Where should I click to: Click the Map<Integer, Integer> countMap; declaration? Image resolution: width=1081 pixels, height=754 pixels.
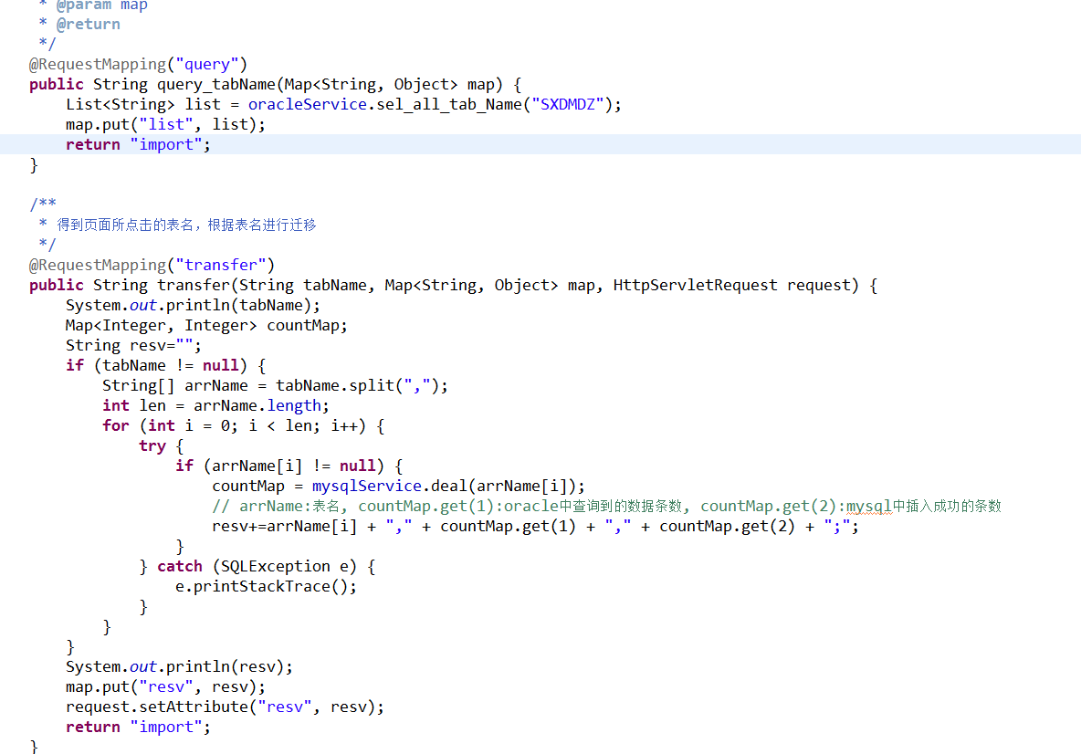point(206,325)
